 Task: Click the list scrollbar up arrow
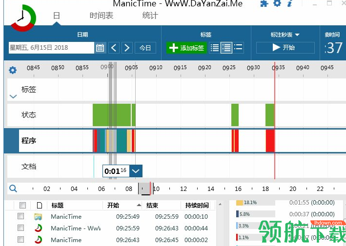coord(220,205)
